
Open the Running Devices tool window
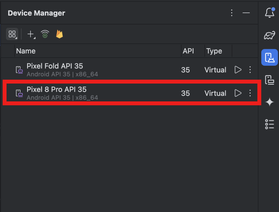(269, 80)
